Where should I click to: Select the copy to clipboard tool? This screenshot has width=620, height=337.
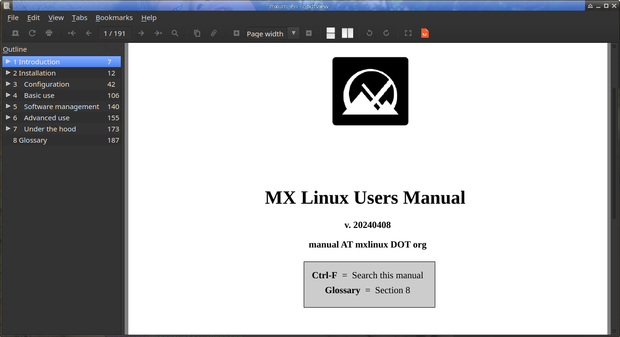coord(197,33)
